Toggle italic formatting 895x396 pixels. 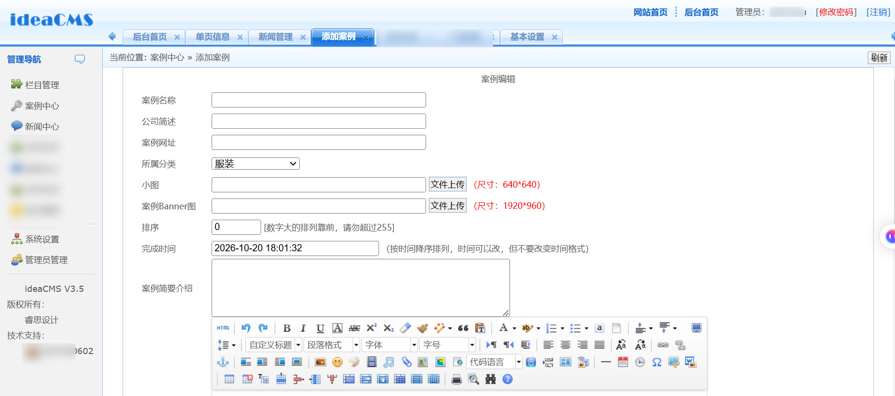pyautogui.click(x=303, y=328)
